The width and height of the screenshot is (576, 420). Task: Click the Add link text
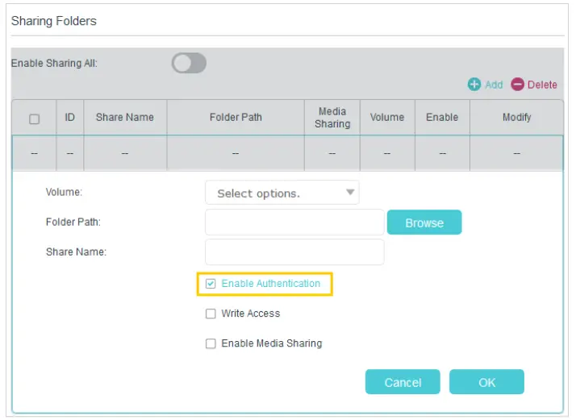pyautogui.click(x=494, y=85)
